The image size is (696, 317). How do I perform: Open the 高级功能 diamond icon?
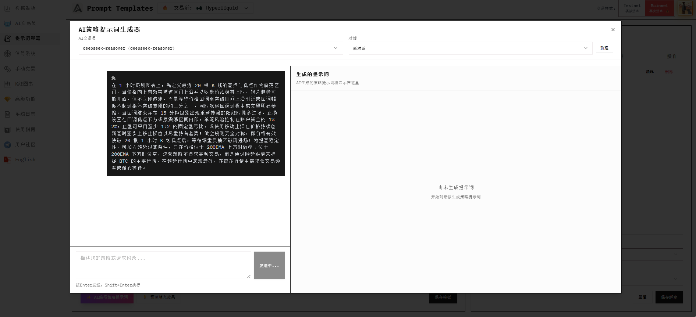pyautogui.click(x=7, y=99)
